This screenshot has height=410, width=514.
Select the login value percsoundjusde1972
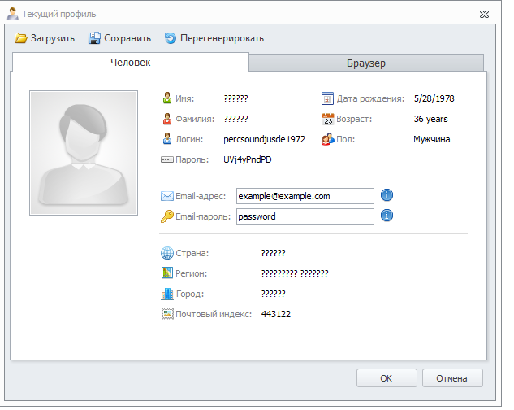click(x=264, y=139)
